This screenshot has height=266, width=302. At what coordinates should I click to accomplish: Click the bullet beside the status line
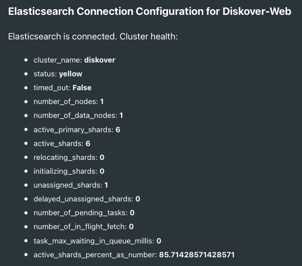point(26,74)
